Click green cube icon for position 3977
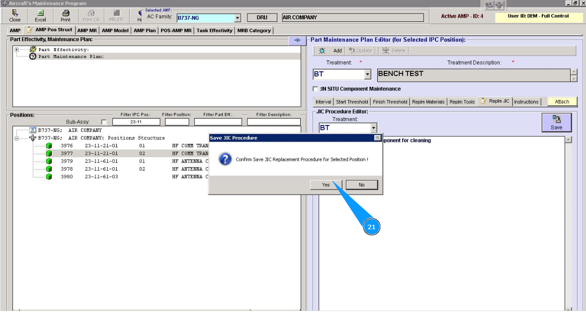 [x=49, y=153]
